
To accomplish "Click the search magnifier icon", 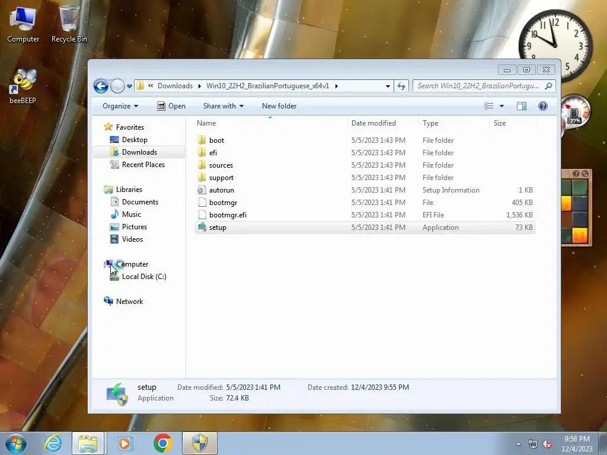I will pos(548,86).
